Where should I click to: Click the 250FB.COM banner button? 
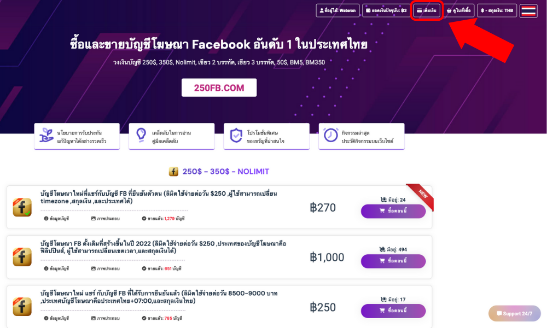[219, 88]
